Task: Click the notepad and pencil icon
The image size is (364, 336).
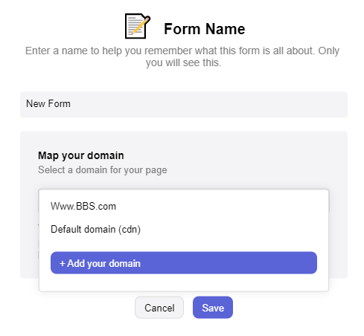Action: tap(138, 26)
